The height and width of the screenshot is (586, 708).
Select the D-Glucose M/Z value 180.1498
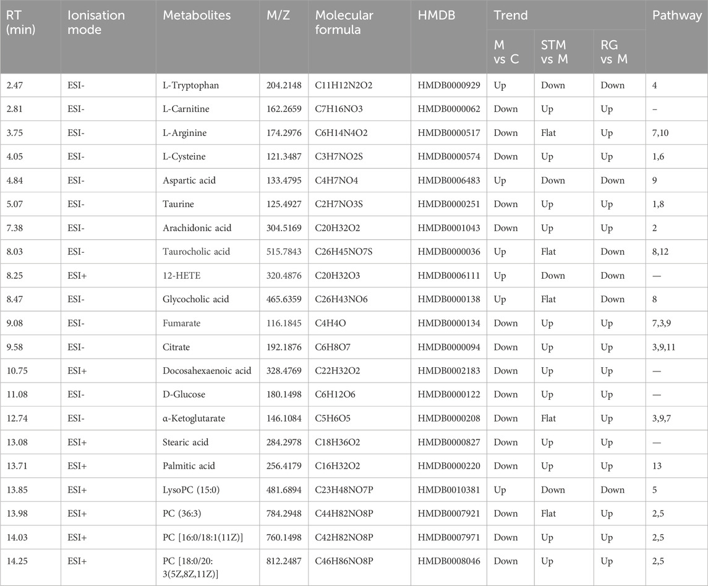pos(283,394)
